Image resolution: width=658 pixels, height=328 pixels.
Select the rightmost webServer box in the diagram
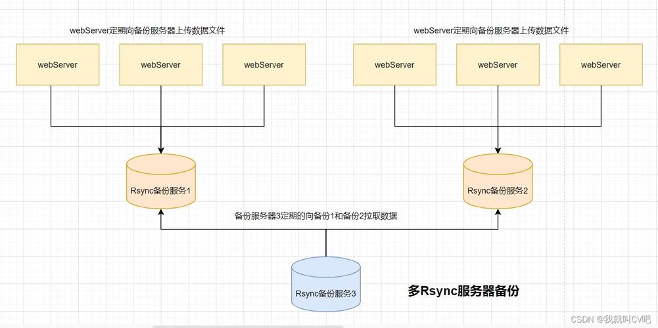click(x=601, y=65)
